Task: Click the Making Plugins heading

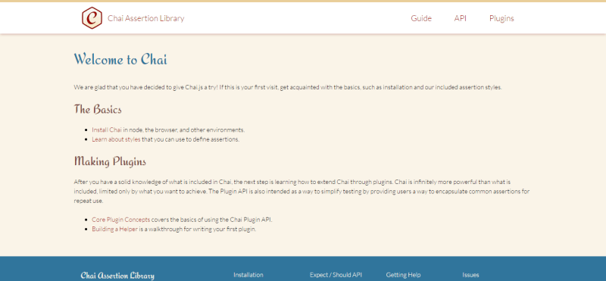Action: [110, 161]
